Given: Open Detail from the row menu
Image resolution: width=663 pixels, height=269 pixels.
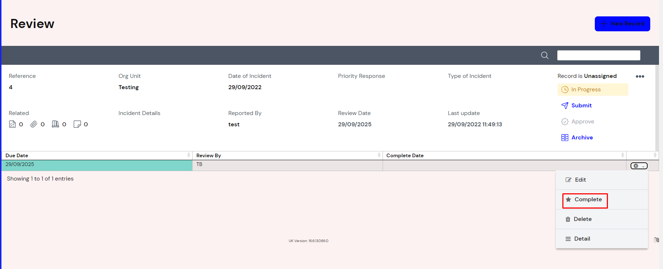Looking at the screenshot, I should click(x=582, y=239).
